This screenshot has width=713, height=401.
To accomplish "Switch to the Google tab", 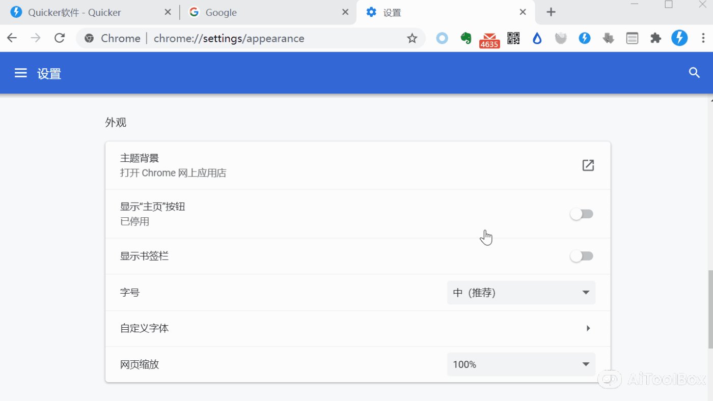I will [x=265, y=13].
